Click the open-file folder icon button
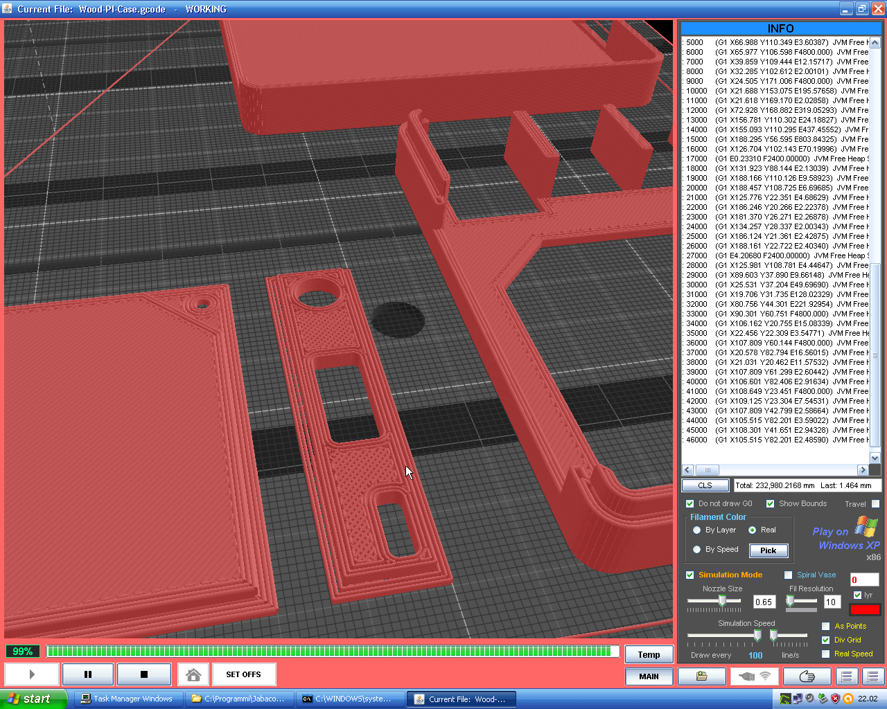 [701, 676]
